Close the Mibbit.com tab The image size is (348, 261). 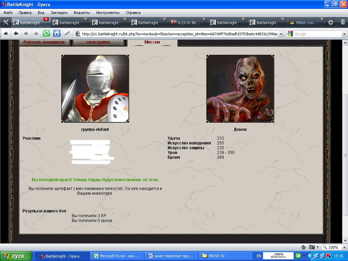tap(322, 19)
